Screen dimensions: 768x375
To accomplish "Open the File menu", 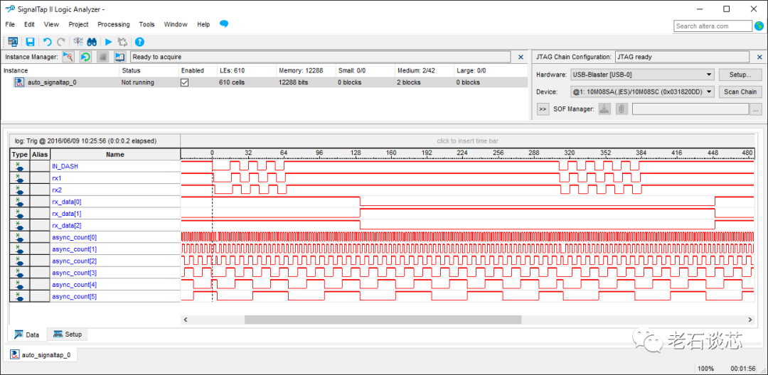I will coord(10,24).
